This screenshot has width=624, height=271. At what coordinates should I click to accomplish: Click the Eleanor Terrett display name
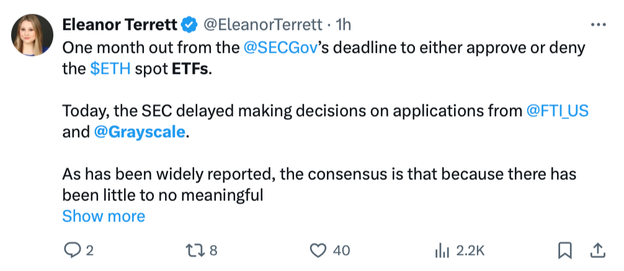click(x=120, y=25)
